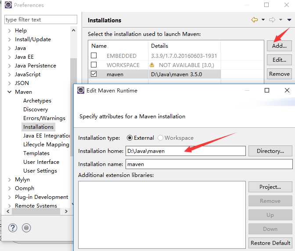Screen dimensions: 295x251
Task: Expand the Install/Update tree node
Action: [x=9, y=39]
